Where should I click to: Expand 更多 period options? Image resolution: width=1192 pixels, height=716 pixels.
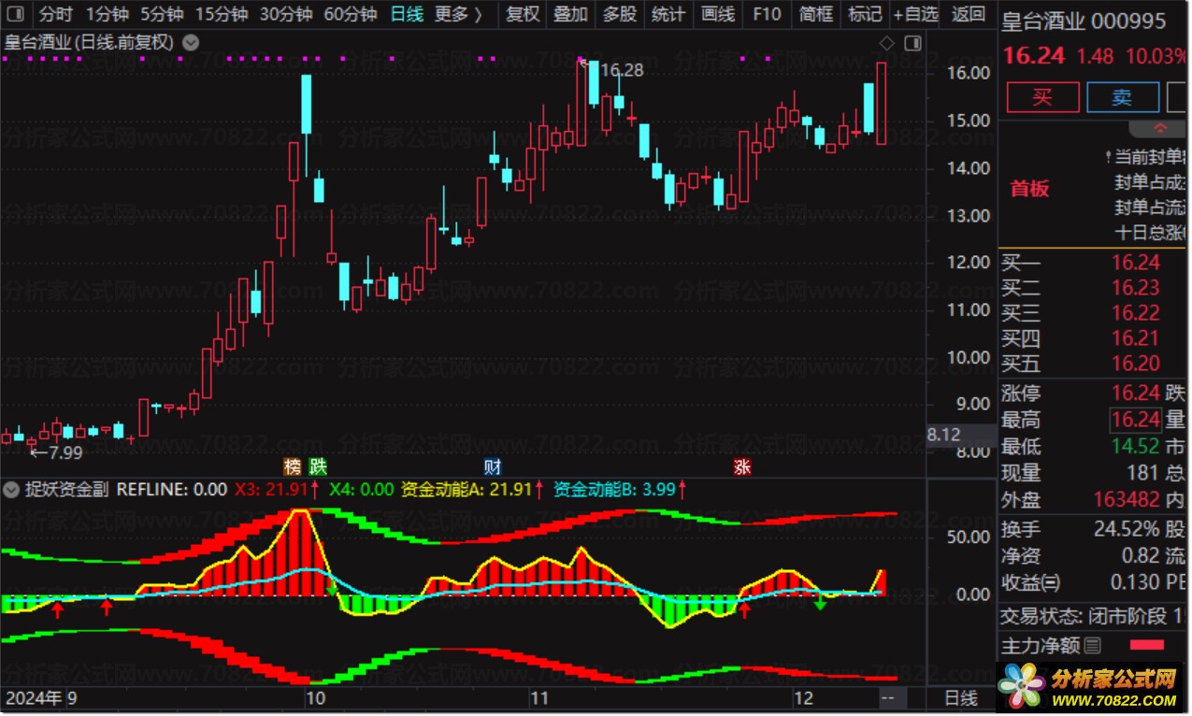pyautogui.click(x=459, y=14)
